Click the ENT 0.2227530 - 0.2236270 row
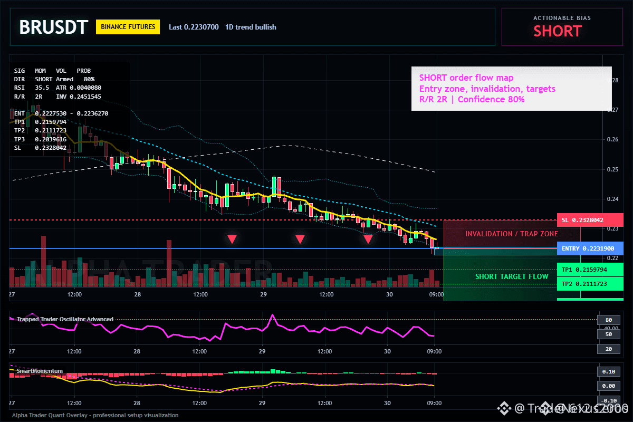633x422 pixels. click(x=62, y=113)
